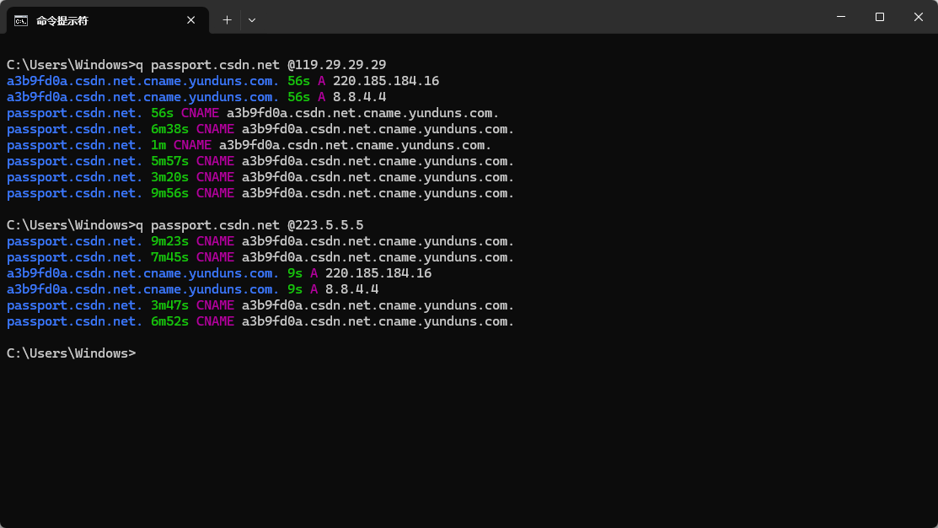The height and width of the screenshot is (528, 938).
Task: Click the command querying @119.29.29.29
Action: tap(196, 65)
